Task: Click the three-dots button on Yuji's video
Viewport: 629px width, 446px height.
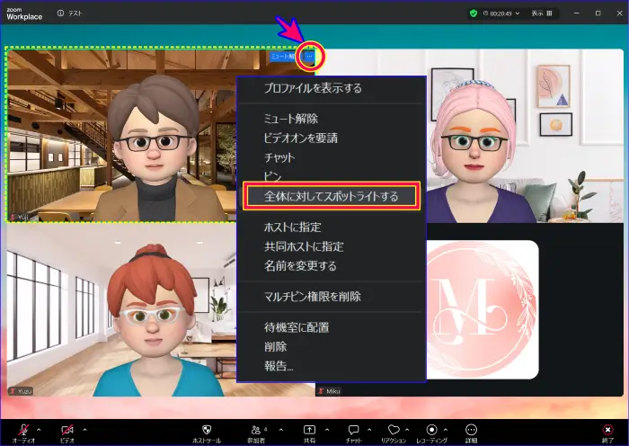Action: 309,57
